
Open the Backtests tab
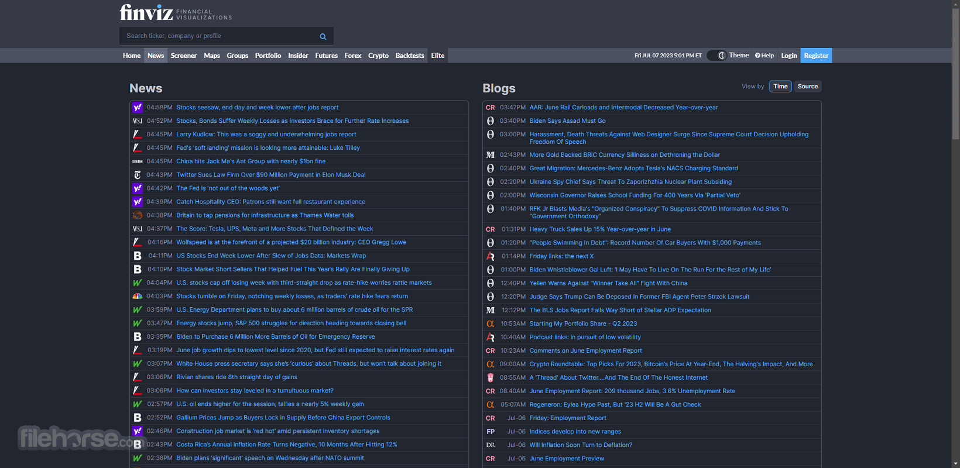[410, 56]
